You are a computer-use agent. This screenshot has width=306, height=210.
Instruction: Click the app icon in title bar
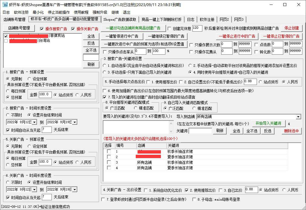5,5
